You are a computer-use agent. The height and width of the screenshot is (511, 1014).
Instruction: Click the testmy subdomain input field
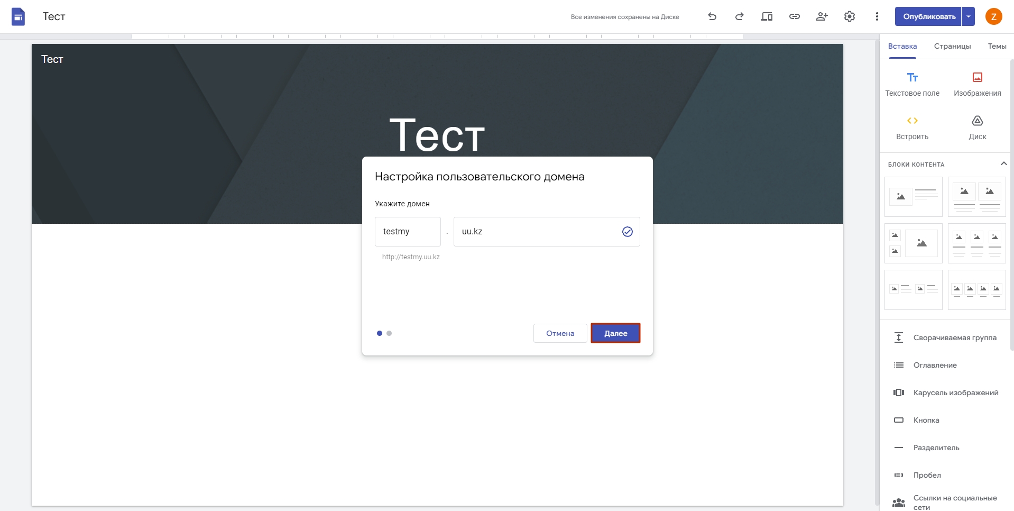[408, 232]
